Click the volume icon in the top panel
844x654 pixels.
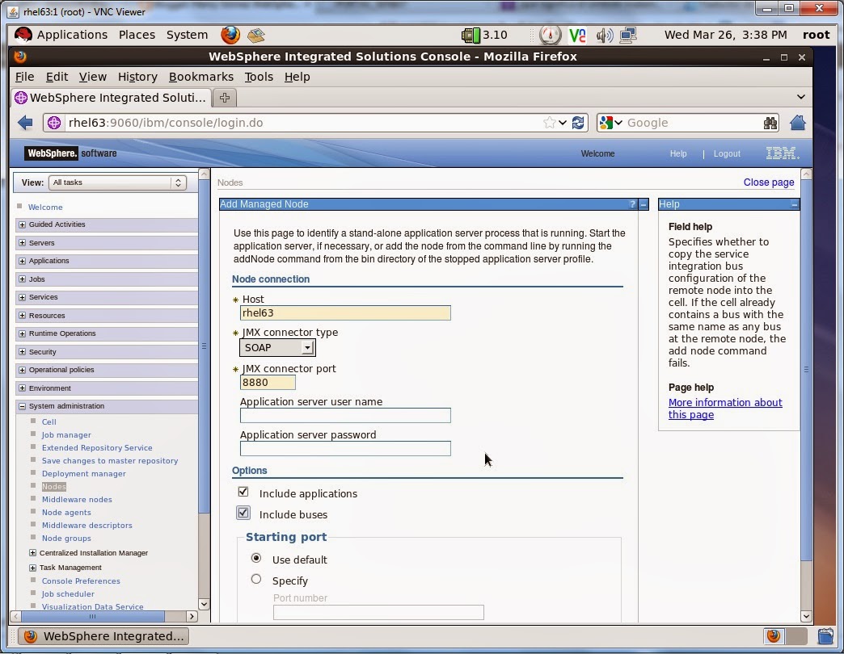click(605, 35)
